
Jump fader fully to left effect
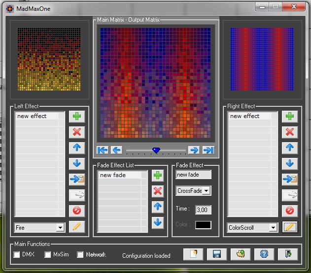[x=103, y=150]
